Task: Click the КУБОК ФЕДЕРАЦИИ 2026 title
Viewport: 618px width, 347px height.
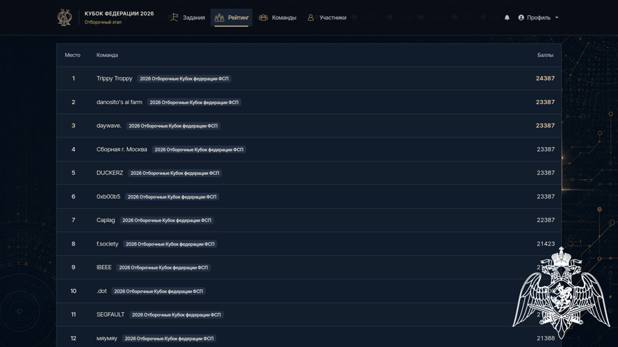Action: pyautogui.click(x=119, y=13)
